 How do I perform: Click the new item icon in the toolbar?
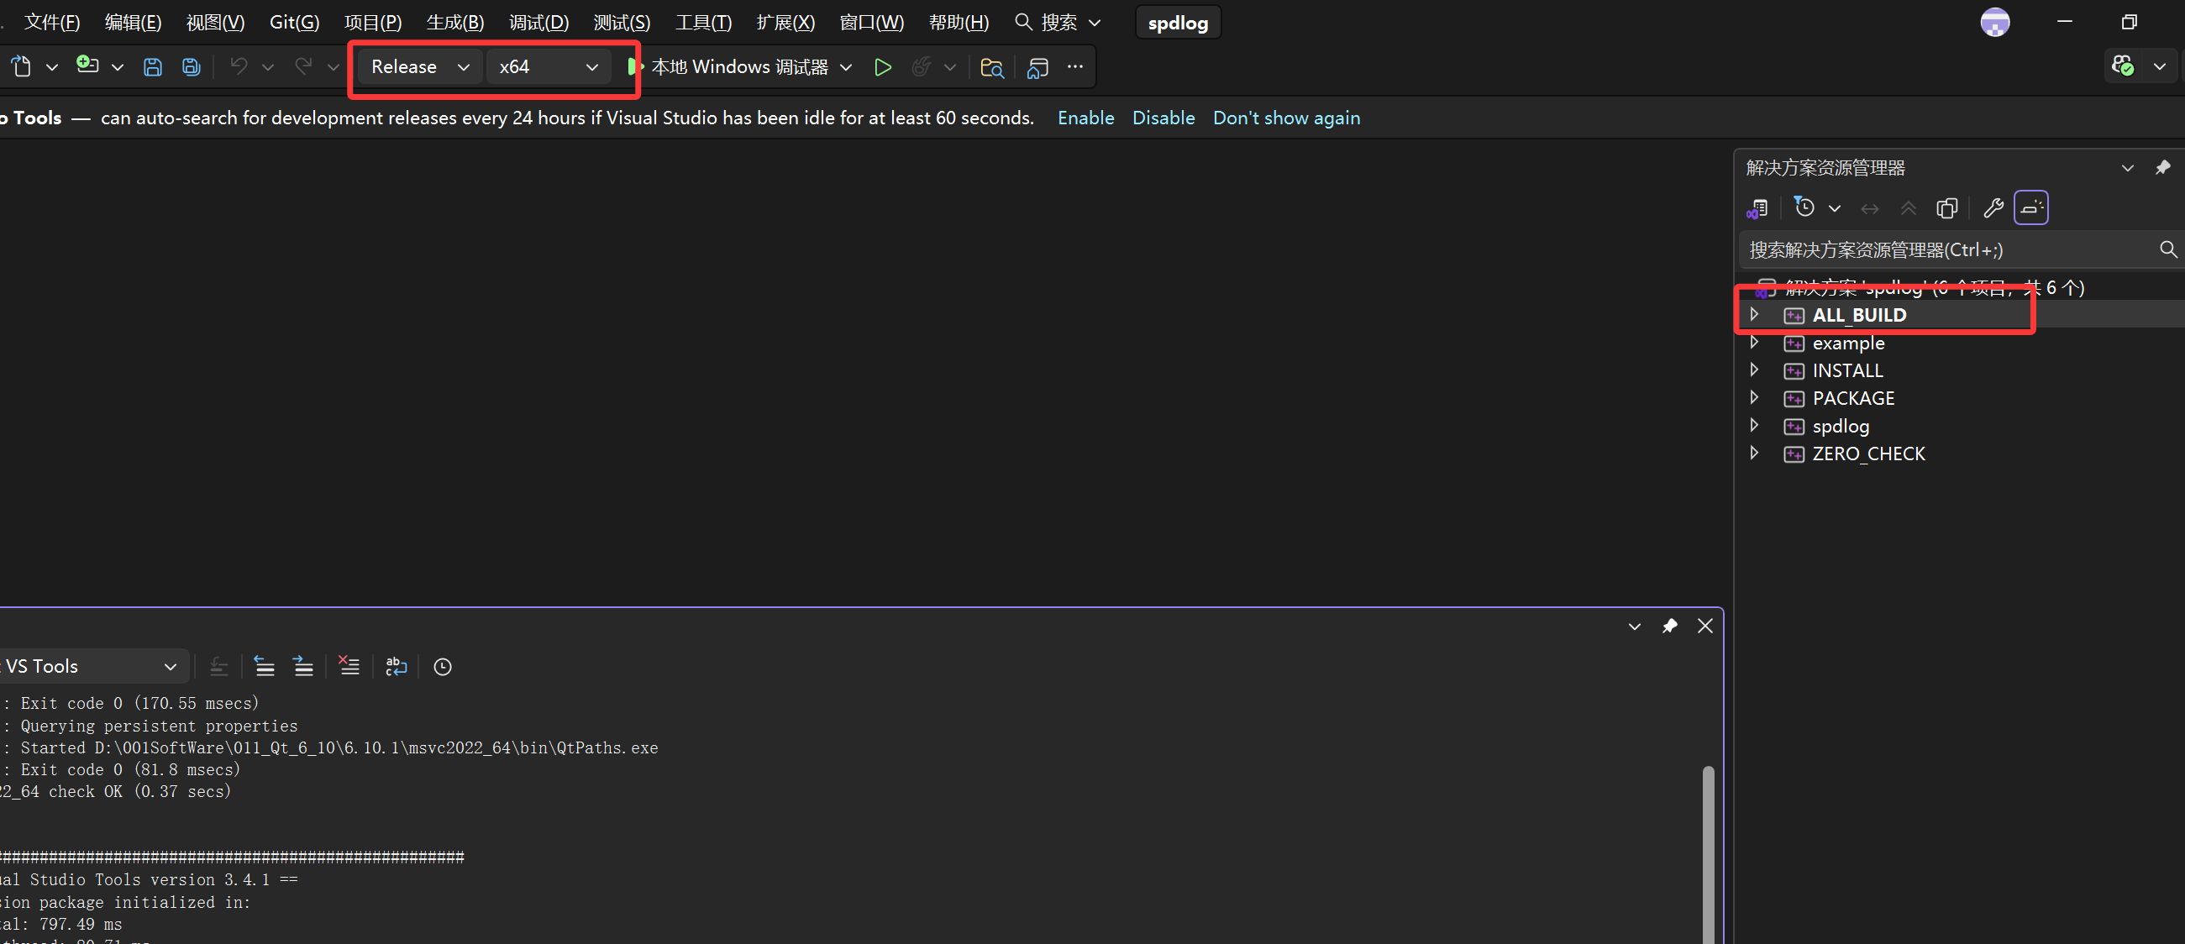pos(21,66)
